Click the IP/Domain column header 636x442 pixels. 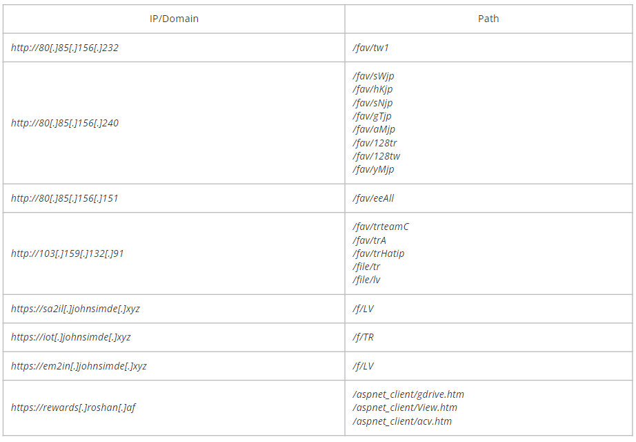tap(174, 19)
